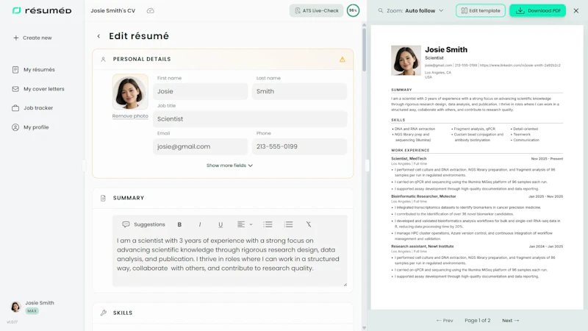Click the cloud sync icon
Screen dimensions: 588x331
coord(151,10)
